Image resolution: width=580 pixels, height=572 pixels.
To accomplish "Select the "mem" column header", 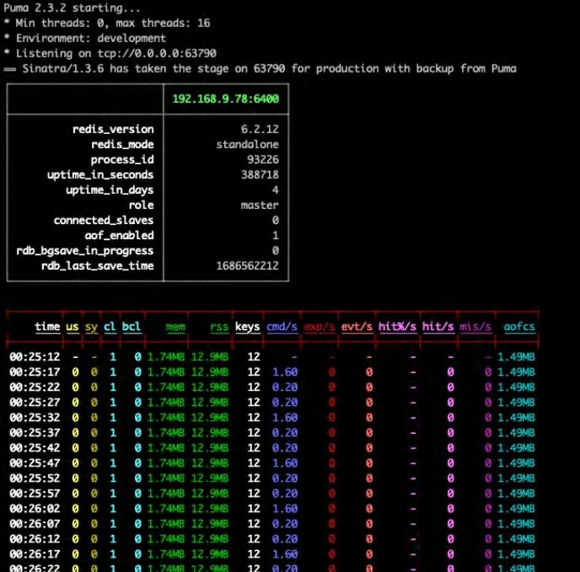I will tap(175, 326).
